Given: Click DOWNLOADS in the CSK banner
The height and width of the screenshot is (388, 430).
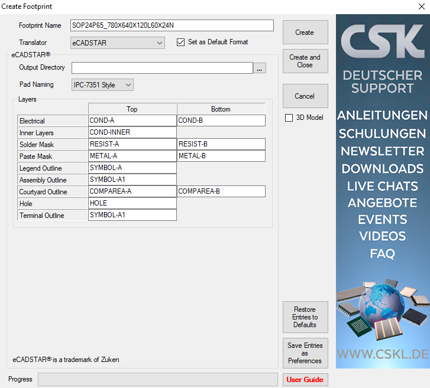Looking at the screenshot, I should 383,169.
